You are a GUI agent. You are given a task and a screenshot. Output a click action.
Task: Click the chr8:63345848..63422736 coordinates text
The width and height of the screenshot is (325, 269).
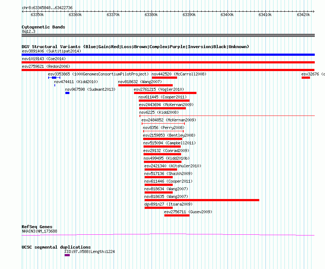(x=47, y=8)
